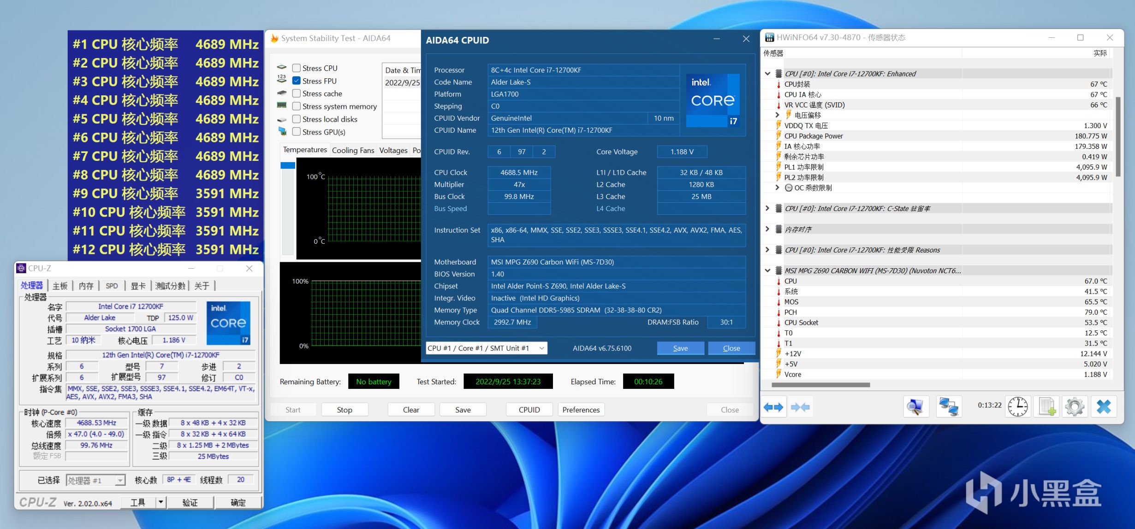Open HWiNFO sensor settings gear icon
Screen dimensions: 1135x529
pyautogui.click(x=1075, y=407)
